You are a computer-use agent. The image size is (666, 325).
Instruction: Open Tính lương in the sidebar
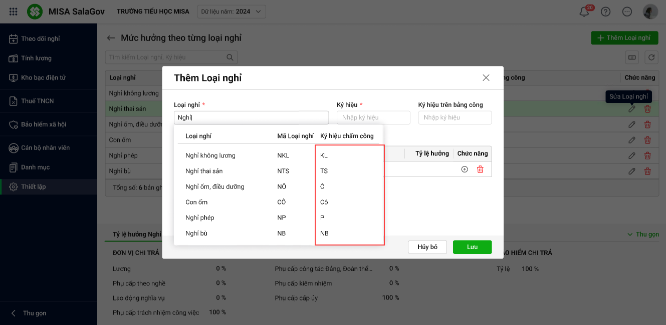click(x=36, y=58)
